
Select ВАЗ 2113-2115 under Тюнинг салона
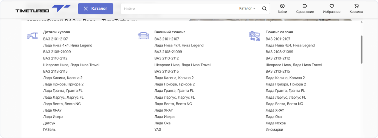coord(278,71)
